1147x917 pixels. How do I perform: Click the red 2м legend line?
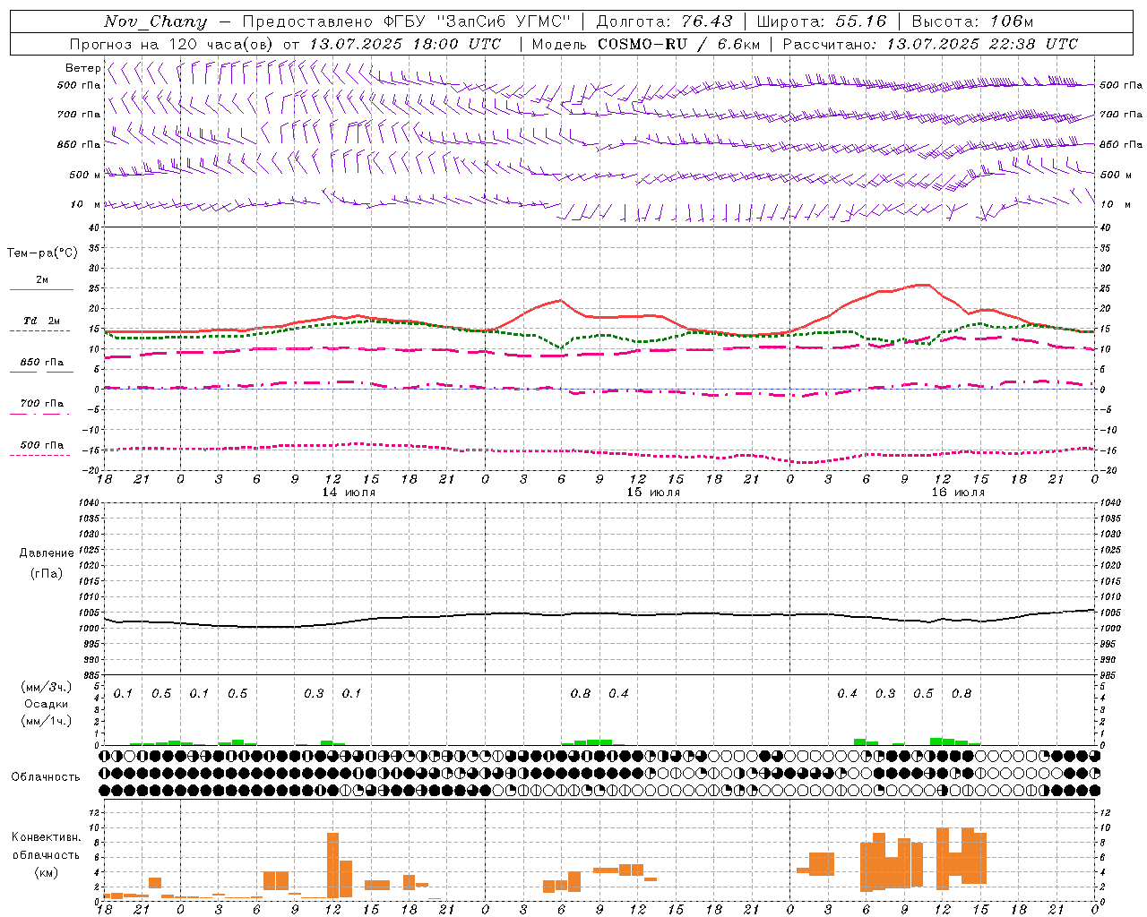42,290
